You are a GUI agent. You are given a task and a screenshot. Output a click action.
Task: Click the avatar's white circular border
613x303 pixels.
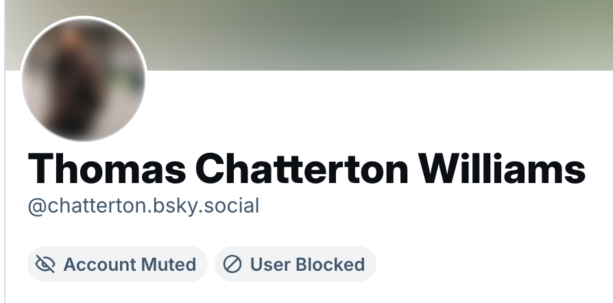[84, 17]
